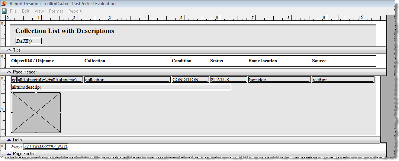Select the report title 'Collection List with Descriptions'
Image resolution: width=399 pixels, height=161 pixels.
[x=65, y=31]
